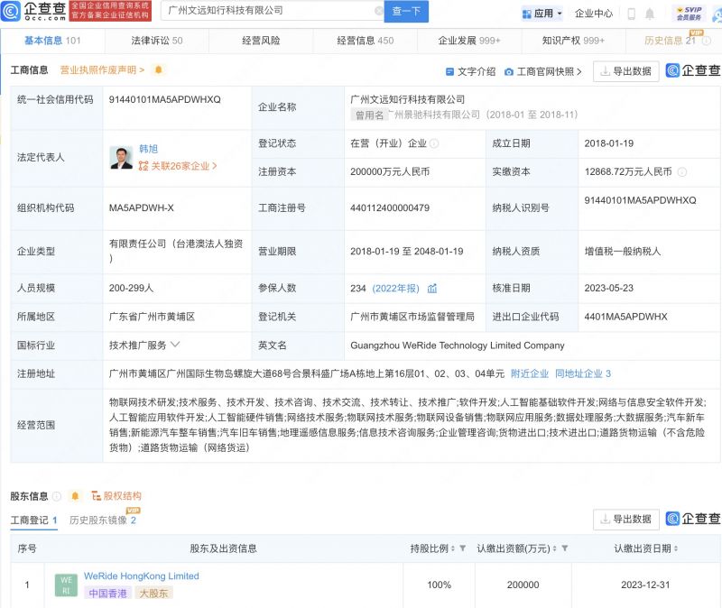Open 附近企业 link

tap(530, 373)
